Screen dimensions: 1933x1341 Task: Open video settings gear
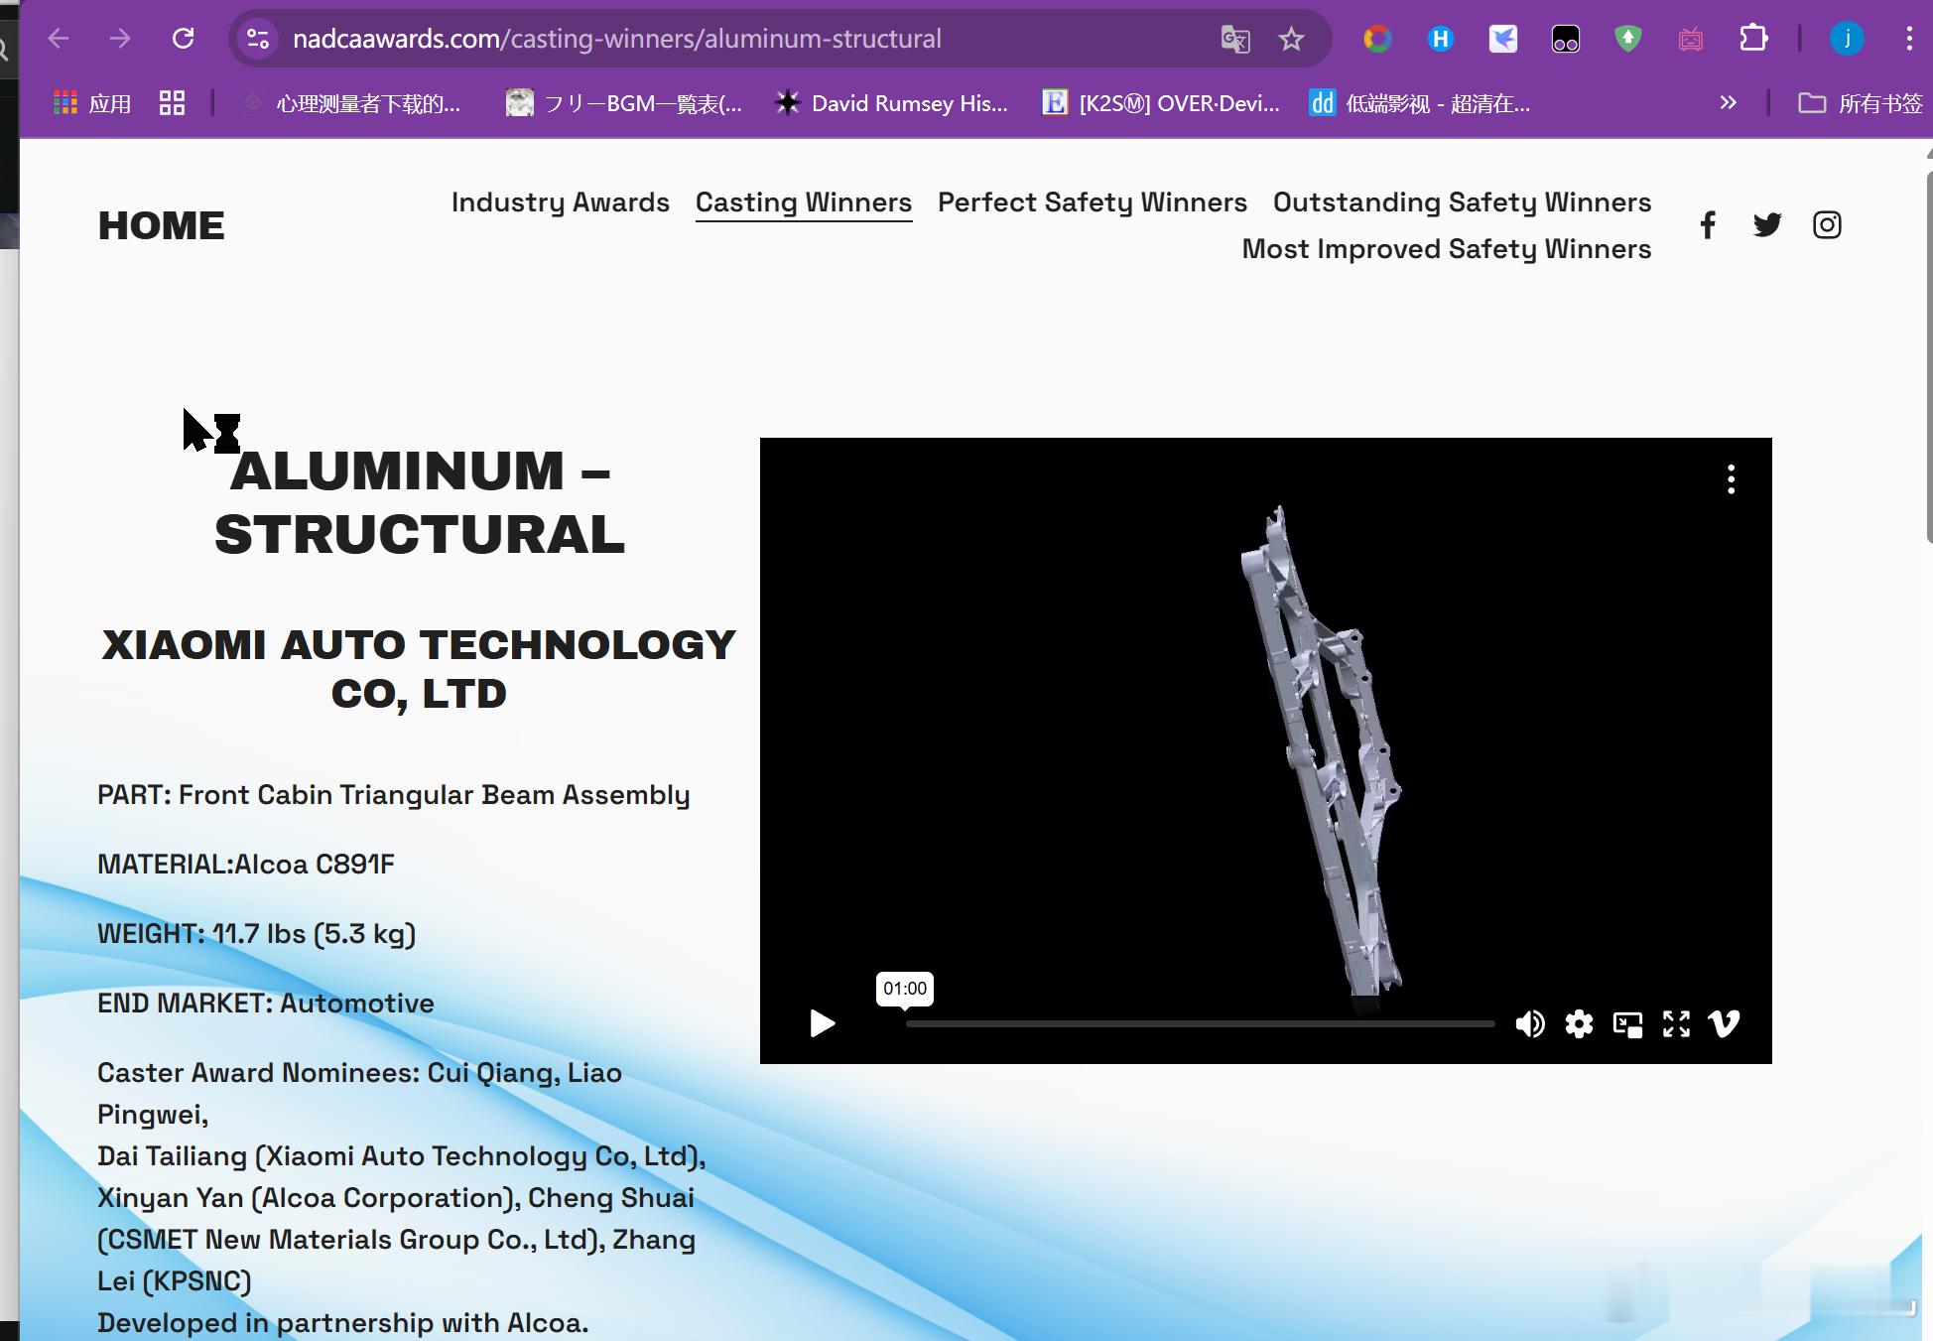pyautogui.click(x=1579, y=1023)
